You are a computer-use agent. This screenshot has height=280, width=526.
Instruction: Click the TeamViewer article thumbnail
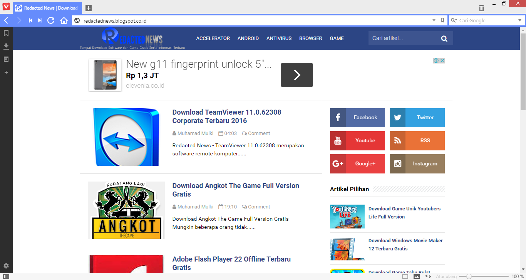click(126, 137)
